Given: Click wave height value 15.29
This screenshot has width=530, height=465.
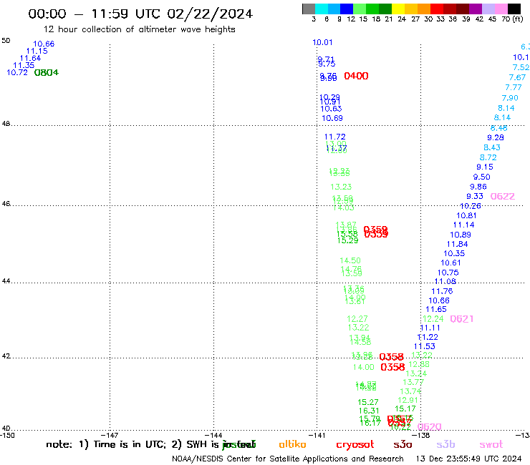Looking at the screenshot, I should (x=347, y=240).
